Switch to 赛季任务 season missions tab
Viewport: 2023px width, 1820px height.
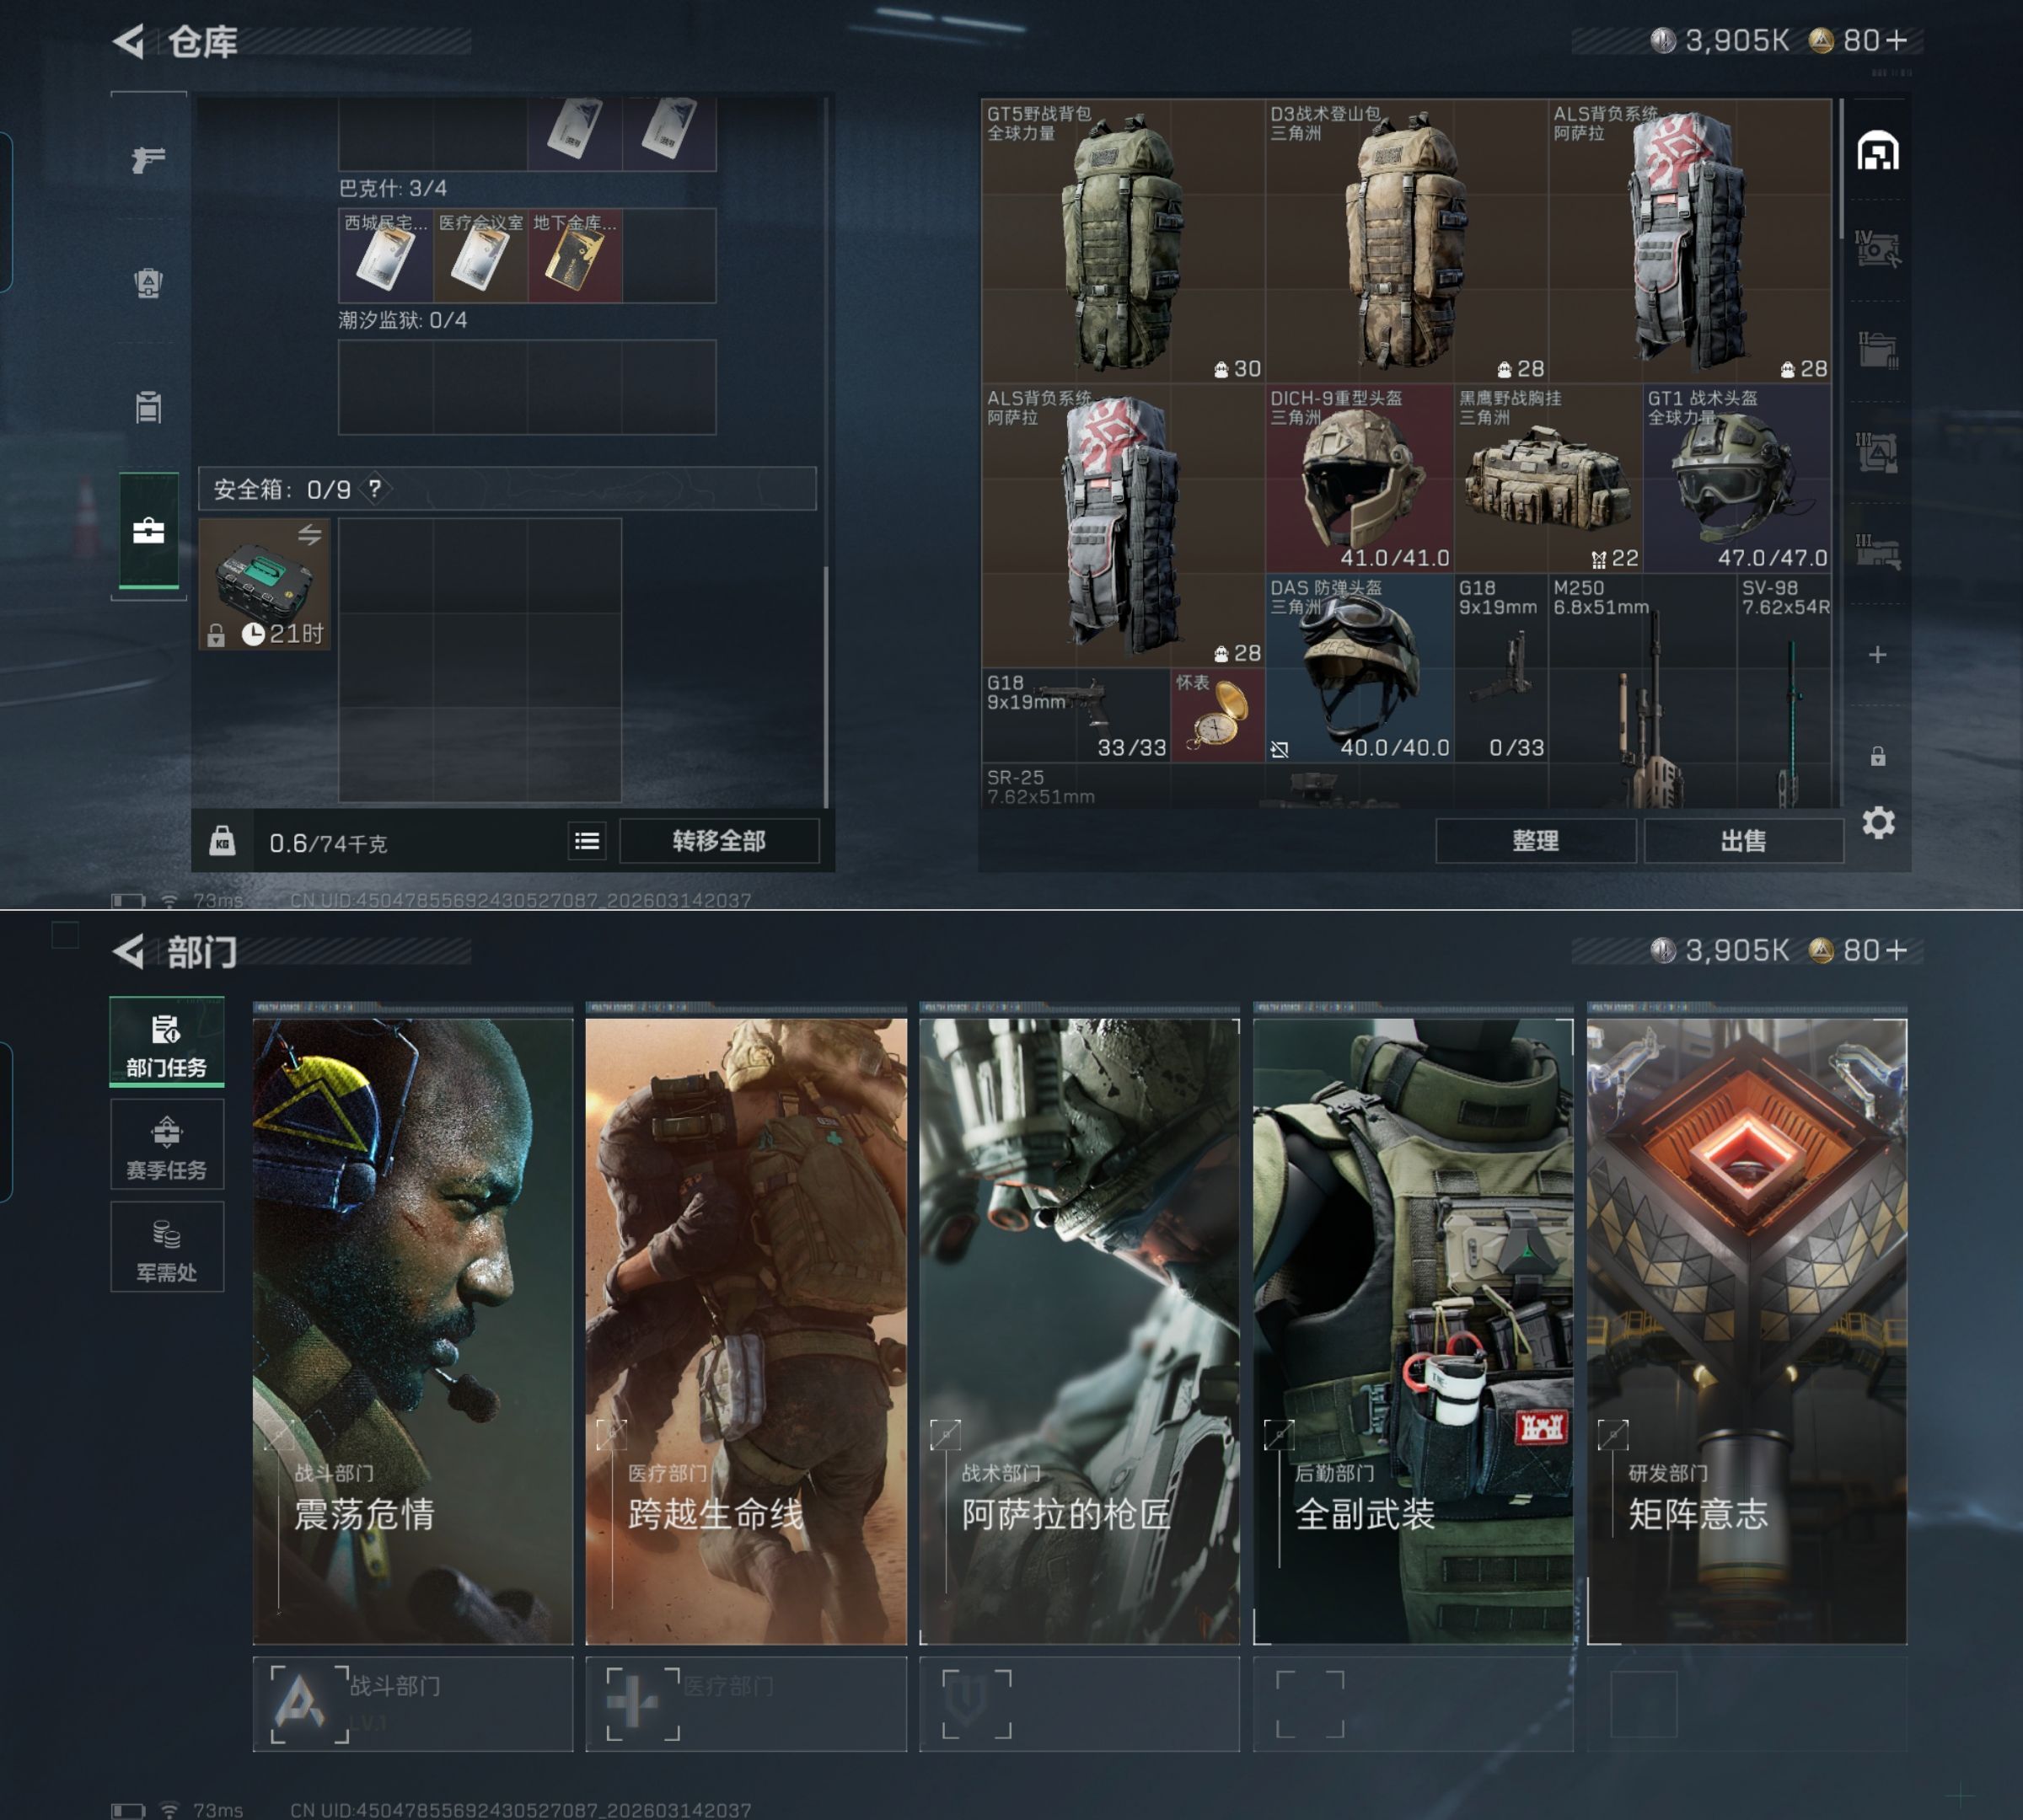point(166,1145)
